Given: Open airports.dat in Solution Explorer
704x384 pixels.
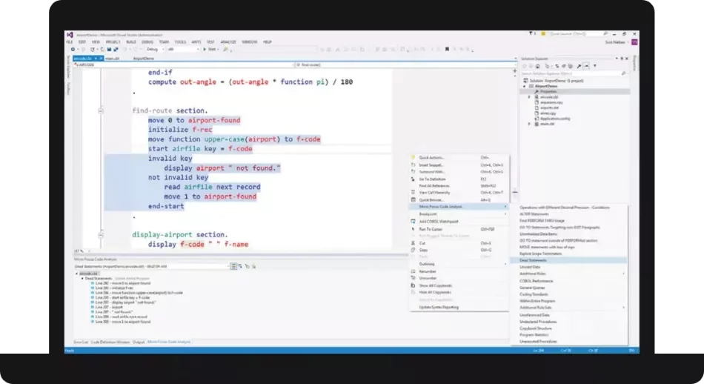Looking at the screenshot, I should pyautogui.click(x=548, y=107).
